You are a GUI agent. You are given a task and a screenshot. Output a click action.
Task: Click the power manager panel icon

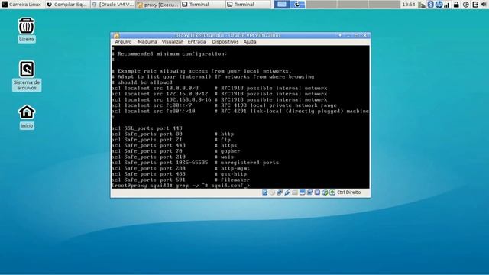pos(466,5)
